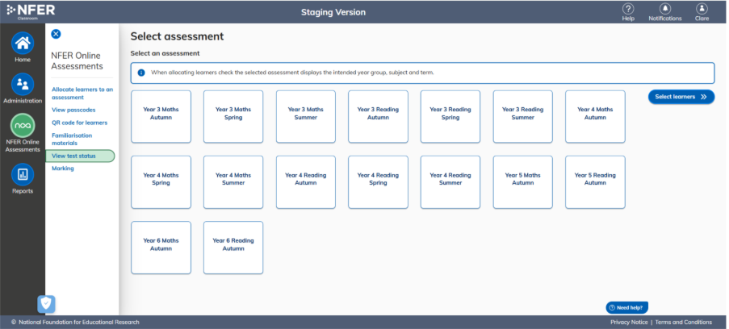
Task: Click the Staging Version header text
Action: pyautogui.click(x=333, y=12)
